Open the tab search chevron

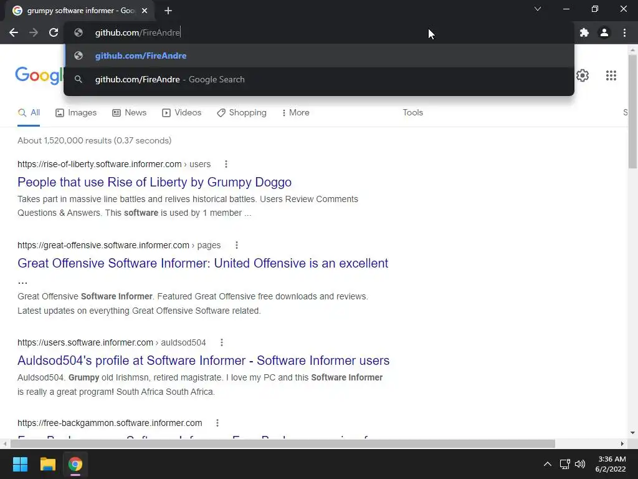coord(538,9)
